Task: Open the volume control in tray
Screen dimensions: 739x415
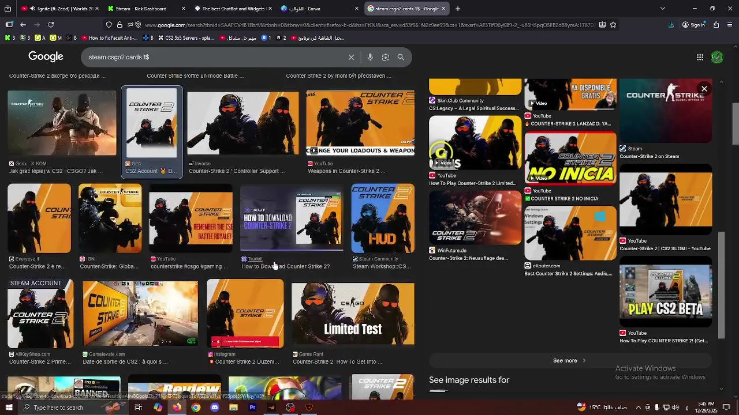Action: [676, 408]
